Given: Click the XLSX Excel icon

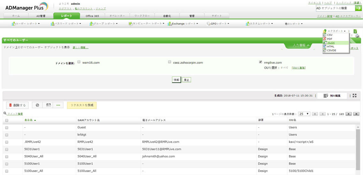Looking at the screenshot, I should coord(325,43).
